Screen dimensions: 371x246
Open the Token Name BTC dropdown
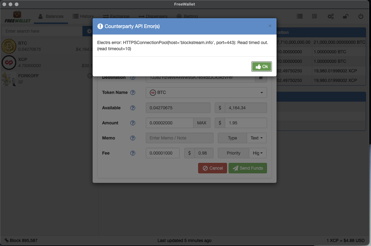[206, 92]
